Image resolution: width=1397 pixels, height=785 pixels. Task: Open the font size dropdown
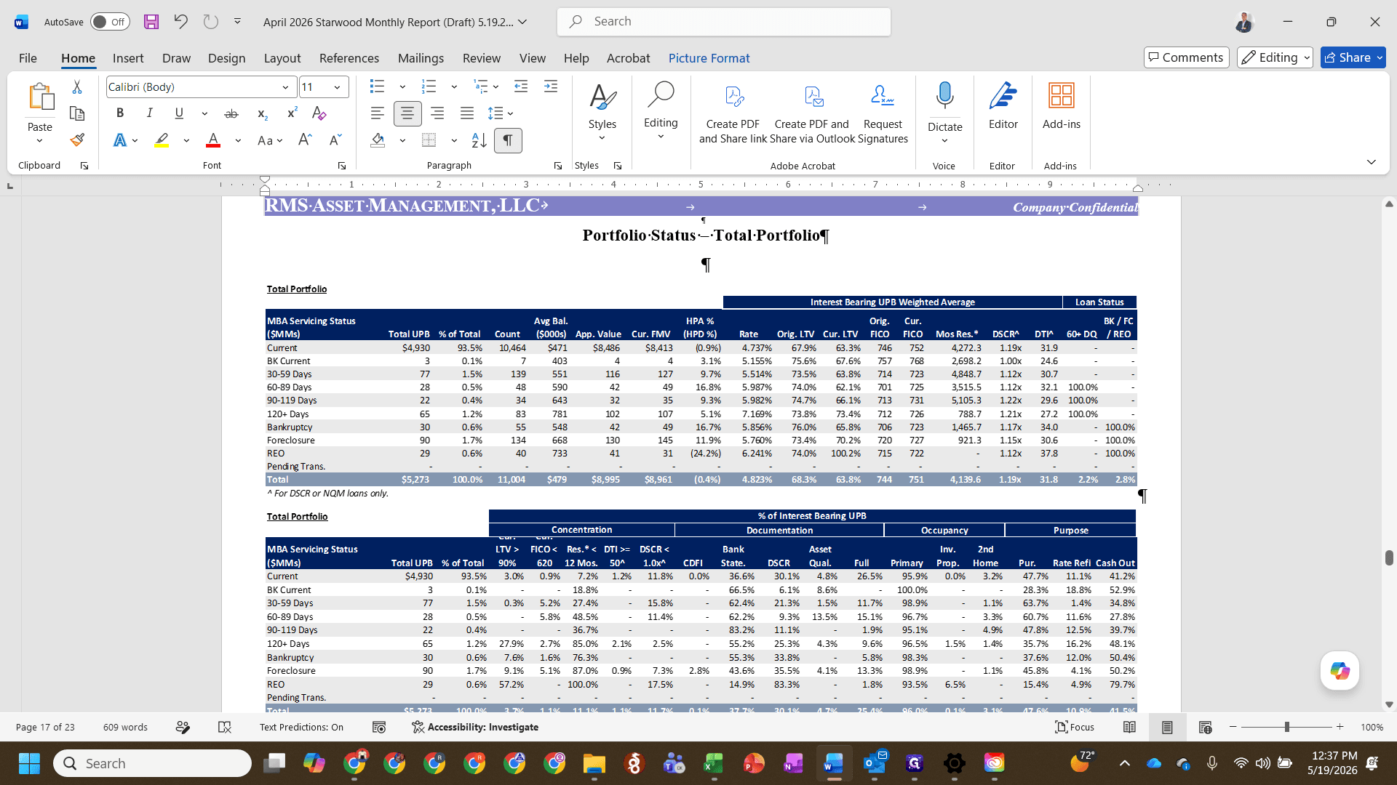click(x=337, y=87)
